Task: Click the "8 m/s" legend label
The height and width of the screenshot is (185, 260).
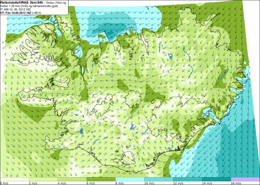Action: click(119, 183)
